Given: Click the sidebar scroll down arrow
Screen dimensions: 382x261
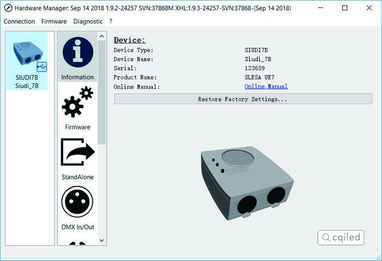Looking at the screenshot, I should click(x=102, y=240).
